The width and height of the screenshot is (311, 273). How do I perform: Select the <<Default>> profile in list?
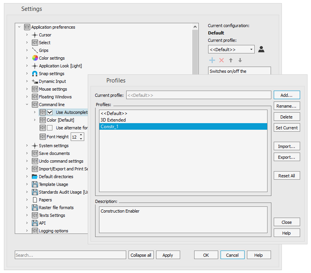click(x=114, y=113)
